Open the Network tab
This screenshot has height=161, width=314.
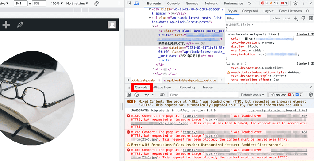coord(211,4)
